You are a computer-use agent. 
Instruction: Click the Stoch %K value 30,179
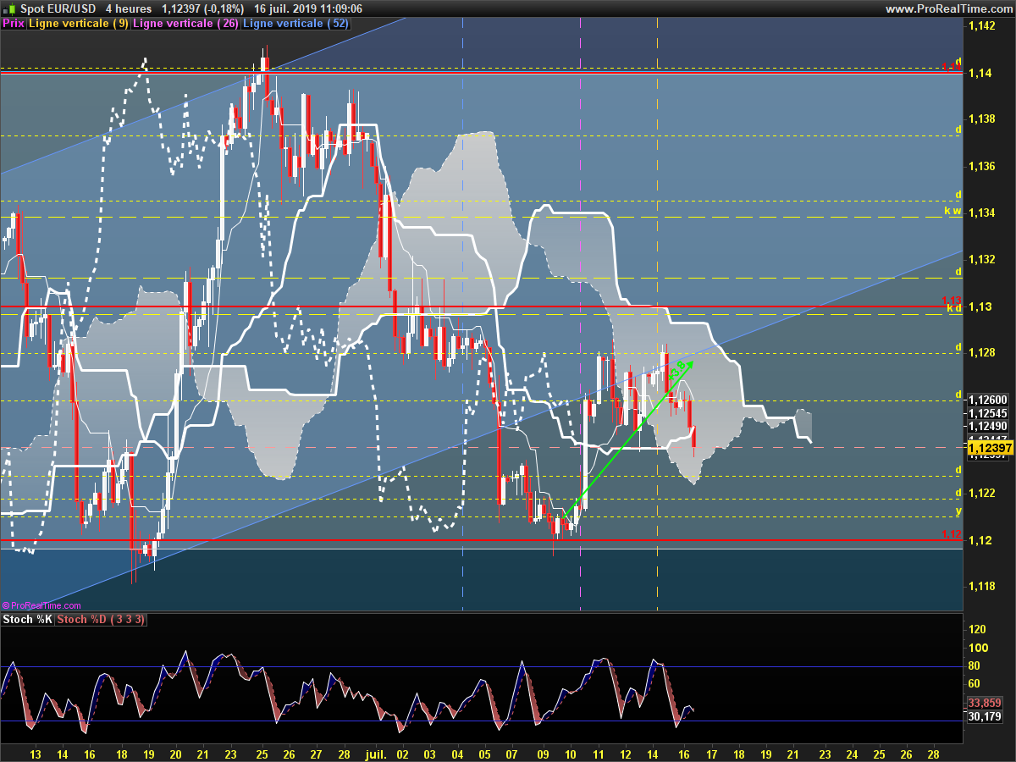click(984, 716)
